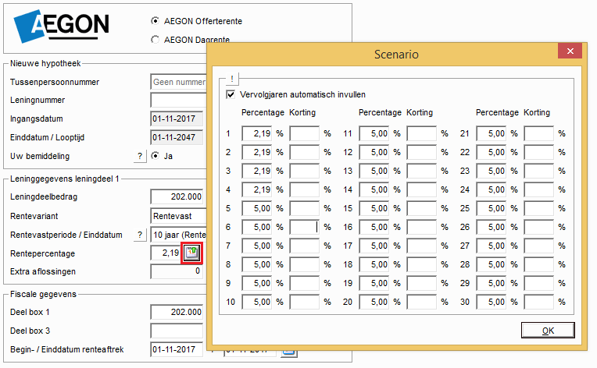This screenshot has height=368, width=597.
Task: Click the year 27 Percentage field
Action: [x=492, y=246]
